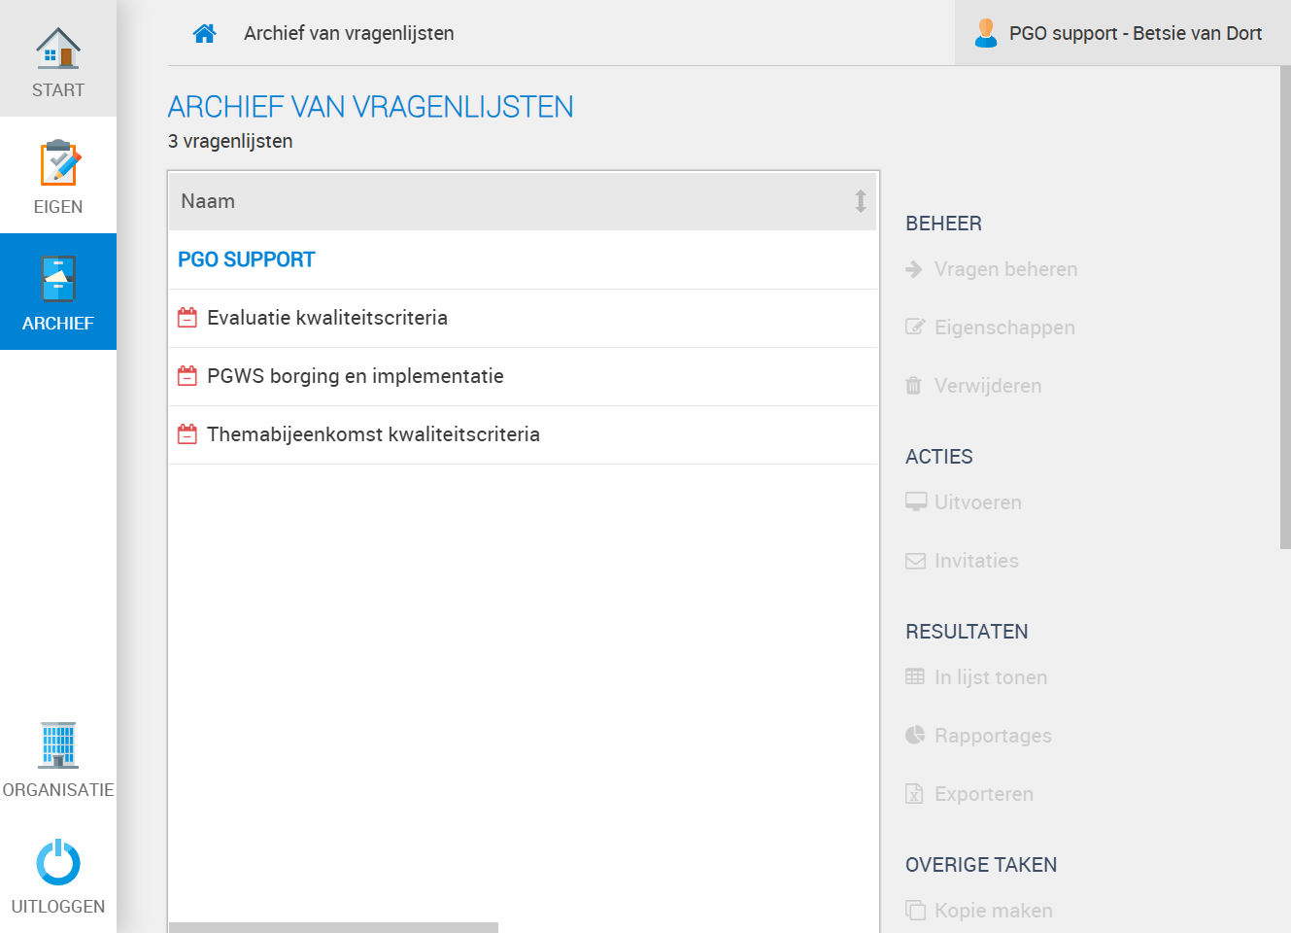Screen dimensions: 1291x933
Task: Click the Naam column header
Action: tap(523, 201)
